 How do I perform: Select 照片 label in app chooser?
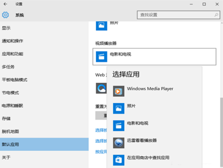click(131, 106)
